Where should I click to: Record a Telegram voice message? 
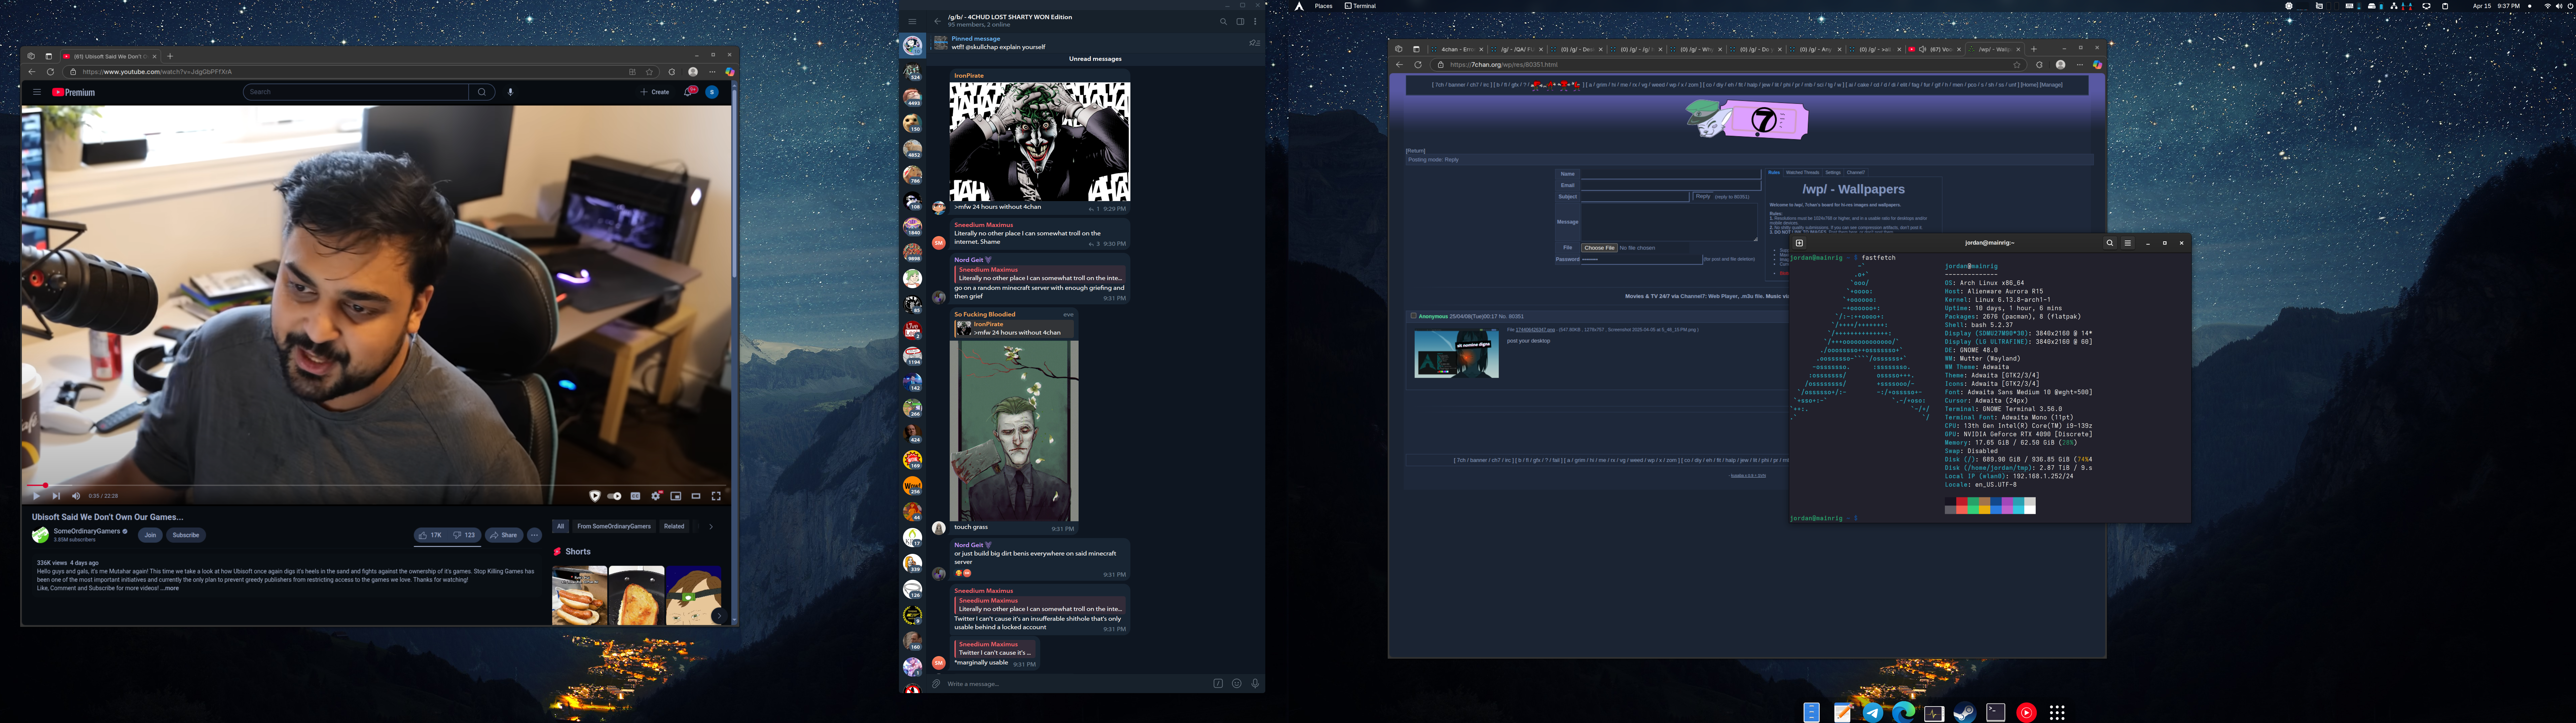(x=1255, y=684)
